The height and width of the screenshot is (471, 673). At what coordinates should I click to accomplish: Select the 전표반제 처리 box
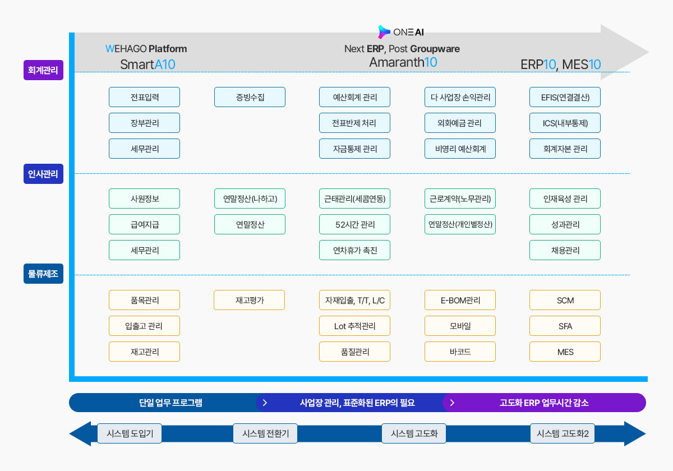tap(354, 123)
